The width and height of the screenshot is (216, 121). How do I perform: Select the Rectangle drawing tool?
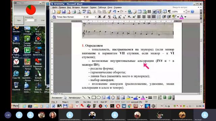click(x=94, y=97)
